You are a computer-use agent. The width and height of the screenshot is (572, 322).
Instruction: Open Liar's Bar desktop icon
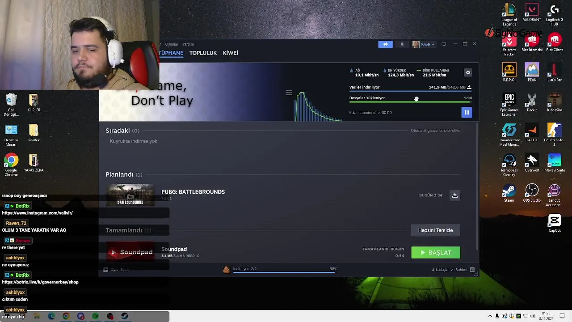[554, 72]
